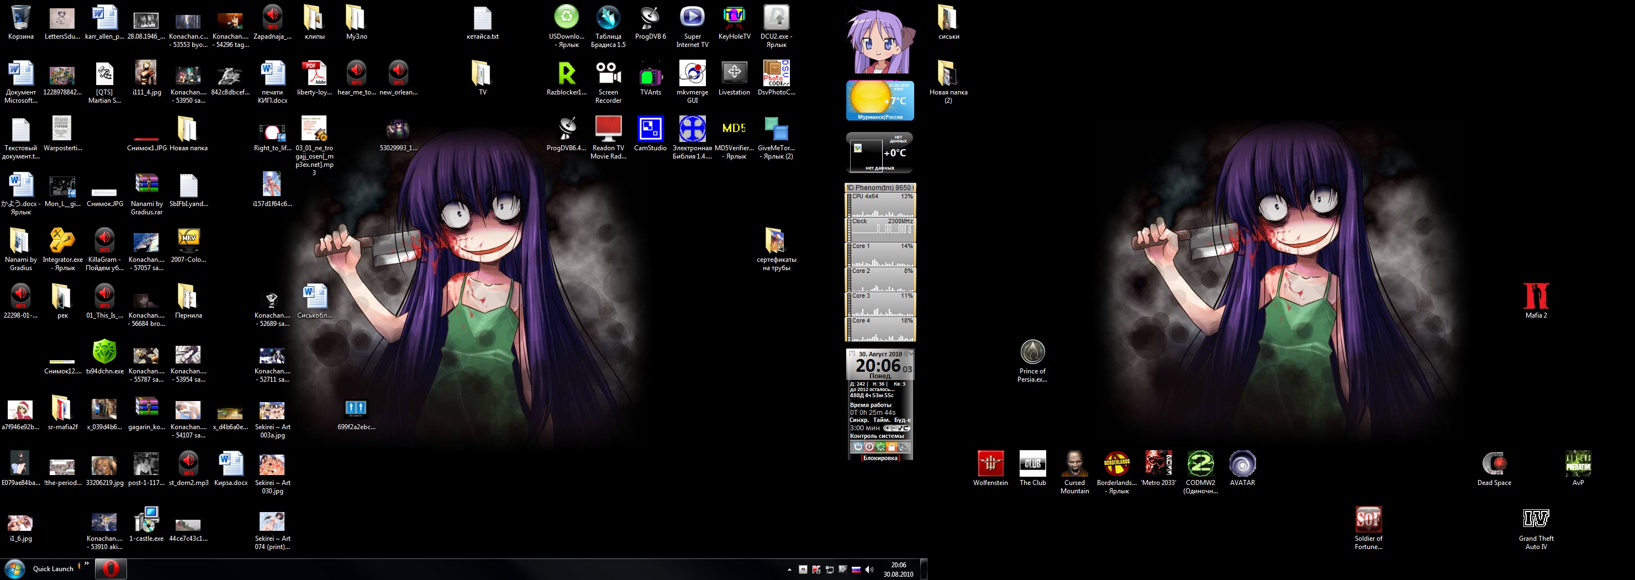
Task: Launch mkvmerge GUI
Action: coord(692,82)
